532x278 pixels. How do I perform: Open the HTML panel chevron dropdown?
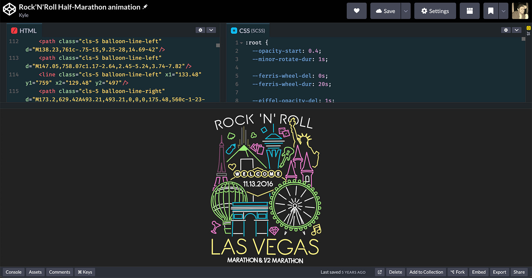[211, 30]
